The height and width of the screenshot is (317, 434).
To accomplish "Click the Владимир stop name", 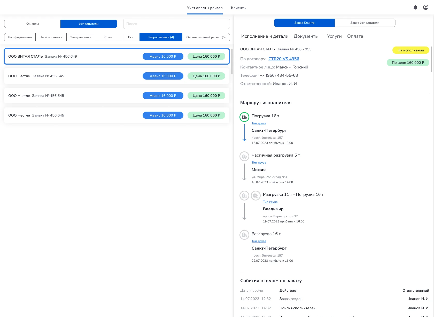I will coord(273,209).
